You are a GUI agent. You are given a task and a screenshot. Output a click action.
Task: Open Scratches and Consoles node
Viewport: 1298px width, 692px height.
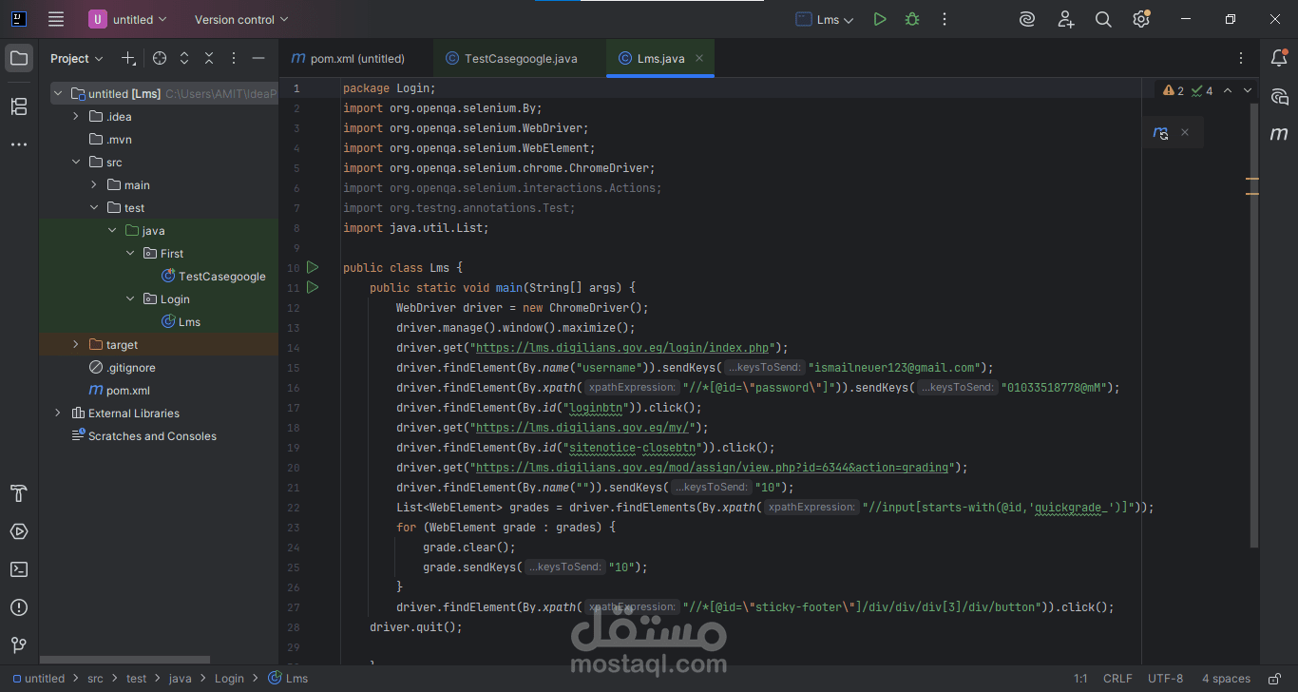(144, 436)
